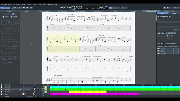Click the Guitar 2 instrument icon

coord(2,89)
